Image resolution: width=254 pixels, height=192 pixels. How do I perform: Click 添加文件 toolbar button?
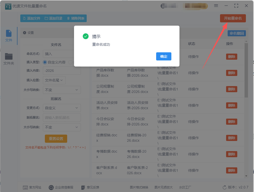(32, 18)
